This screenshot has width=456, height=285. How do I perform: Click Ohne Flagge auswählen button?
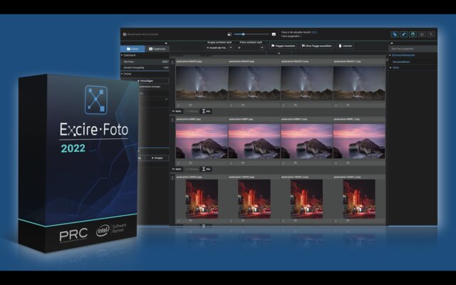click(x=316, y=46)
